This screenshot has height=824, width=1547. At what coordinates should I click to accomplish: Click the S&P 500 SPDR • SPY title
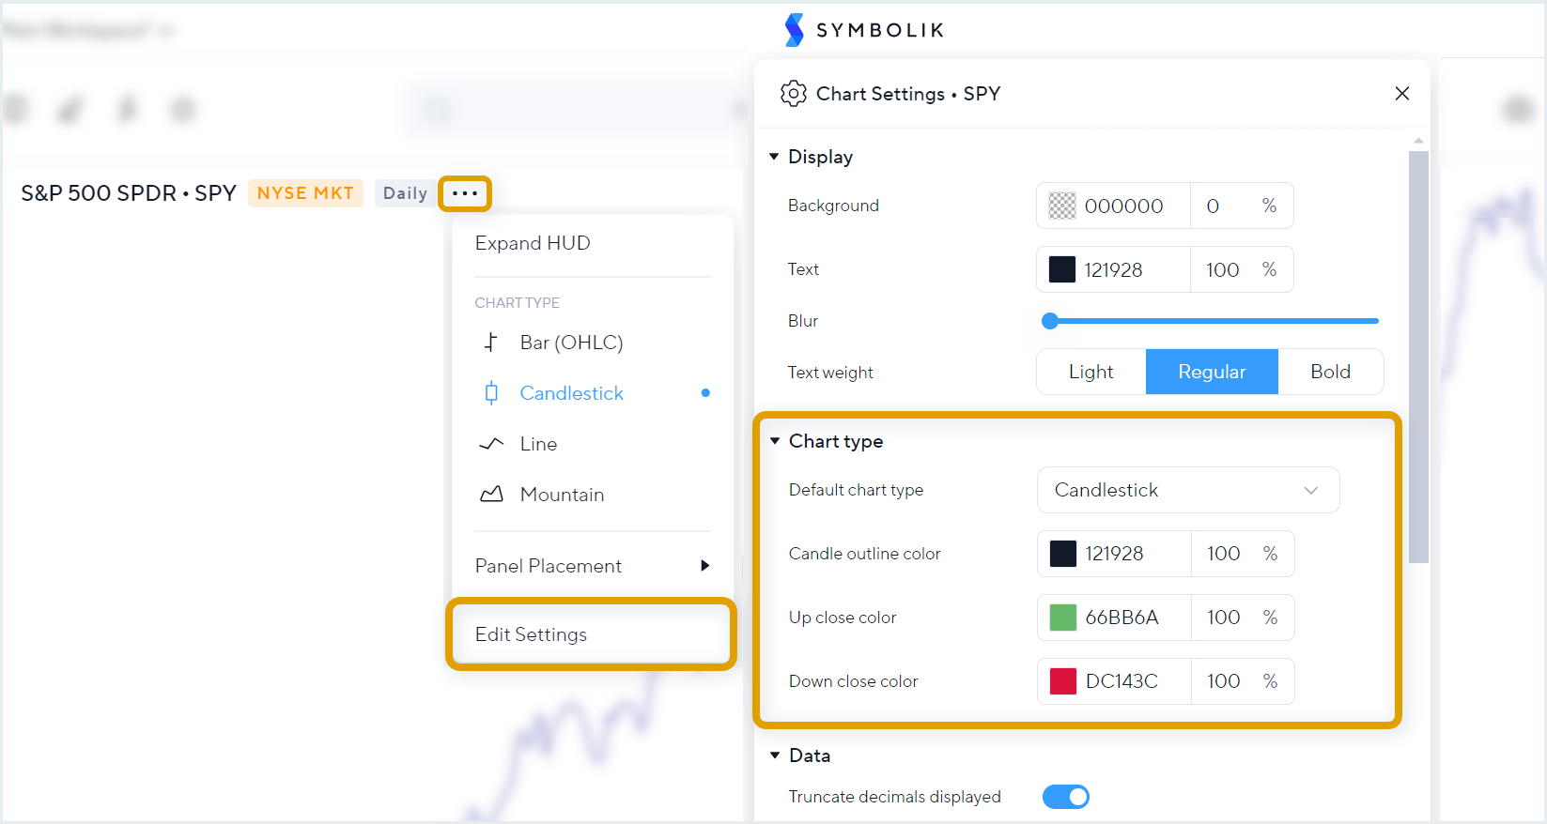[x=129, y=193]
